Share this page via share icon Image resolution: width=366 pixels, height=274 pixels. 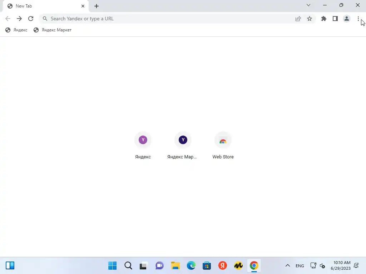pyautogui.click(x=298, y=19)
